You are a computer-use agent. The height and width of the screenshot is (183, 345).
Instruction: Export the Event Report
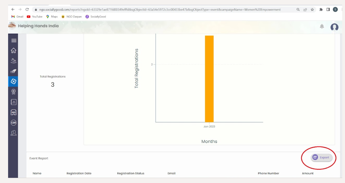point(321,157)
